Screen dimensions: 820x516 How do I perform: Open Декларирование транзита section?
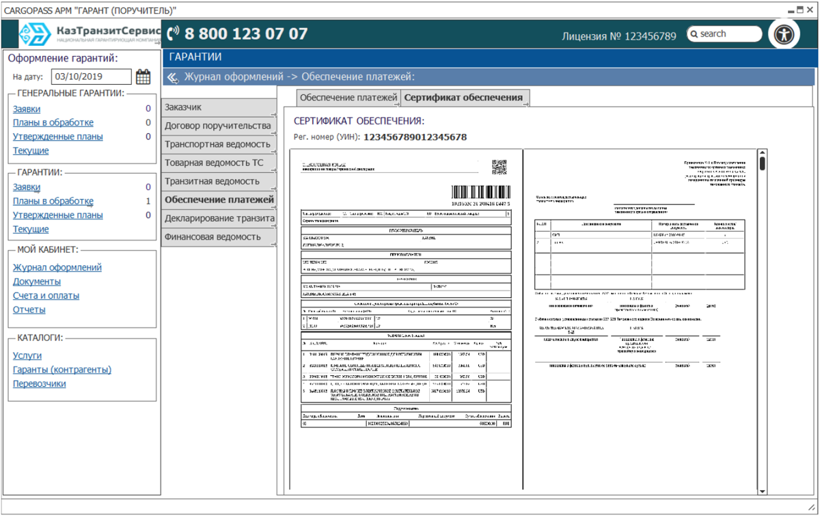[x=219, y=218]
